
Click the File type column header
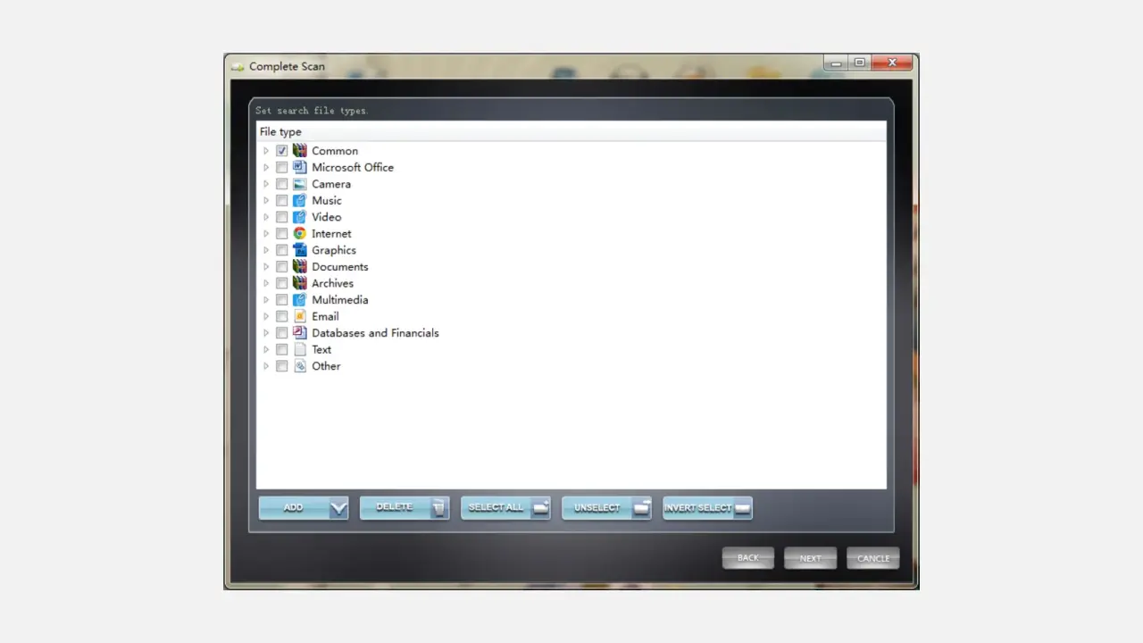pyautogui.click(x=280, y=132)
